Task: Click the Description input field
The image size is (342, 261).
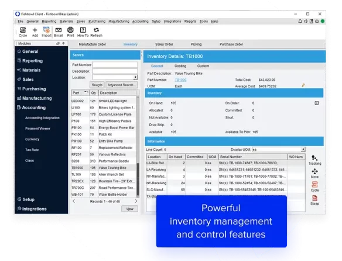Action: tap(115, 71)
